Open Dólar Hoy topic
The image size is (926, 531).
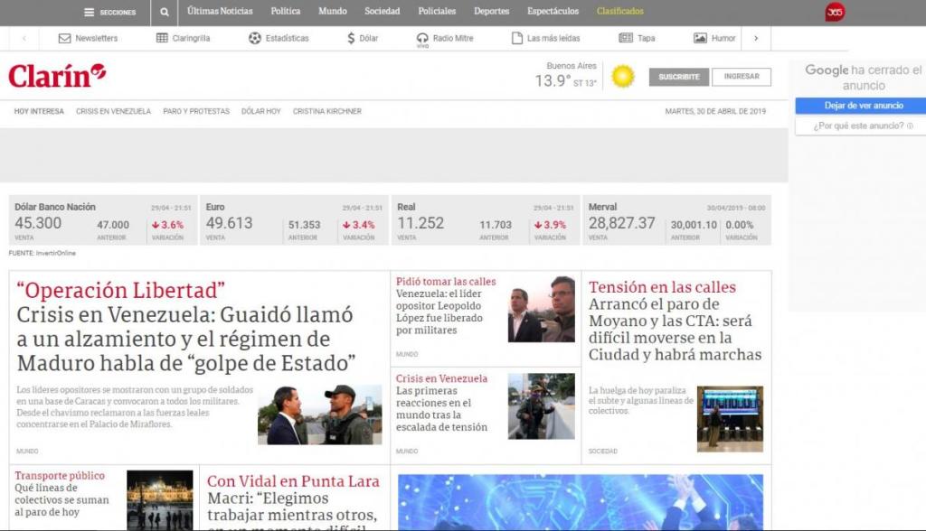pos(261,111)
